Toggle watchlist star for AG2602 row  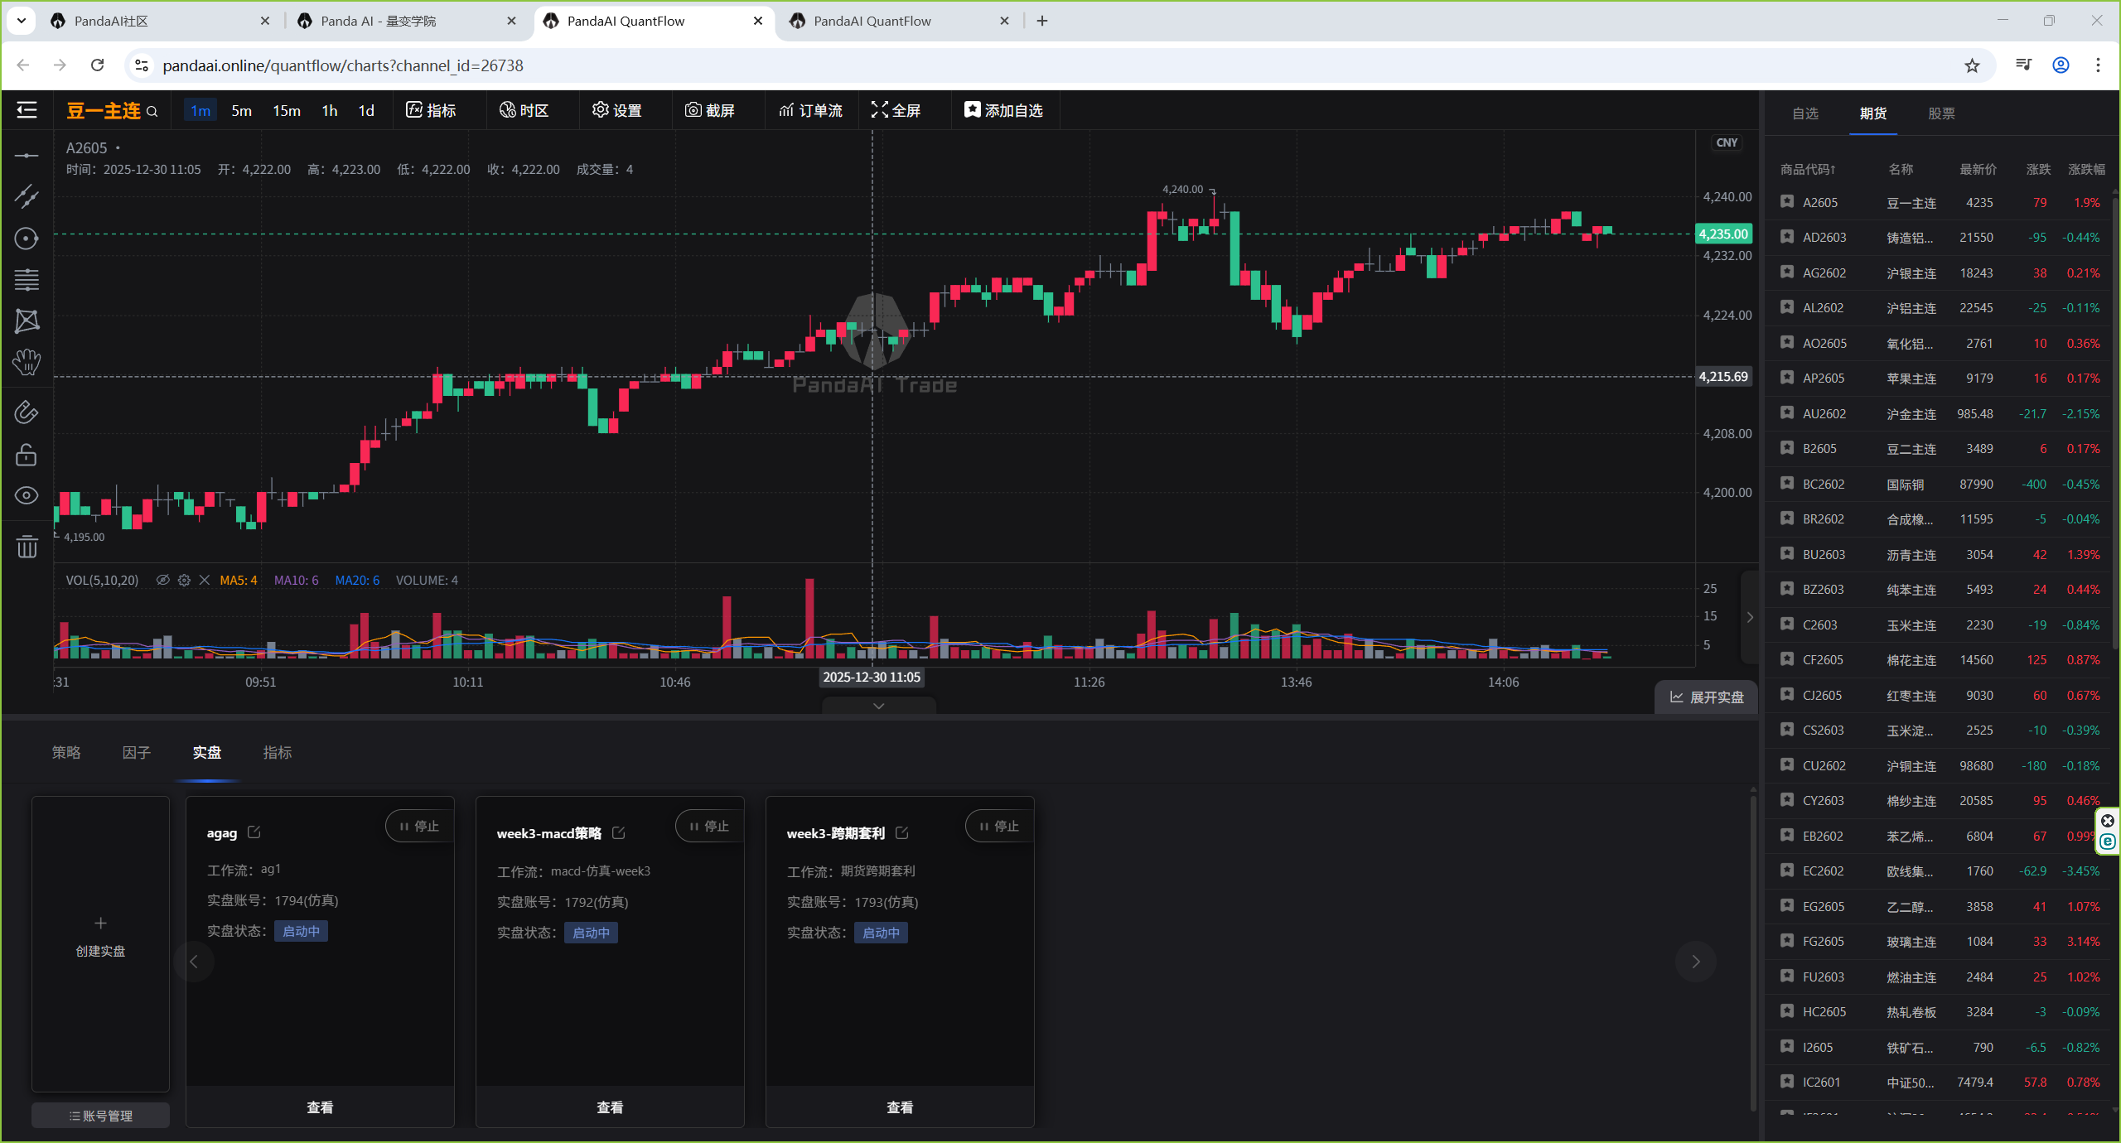(1787, 272)
